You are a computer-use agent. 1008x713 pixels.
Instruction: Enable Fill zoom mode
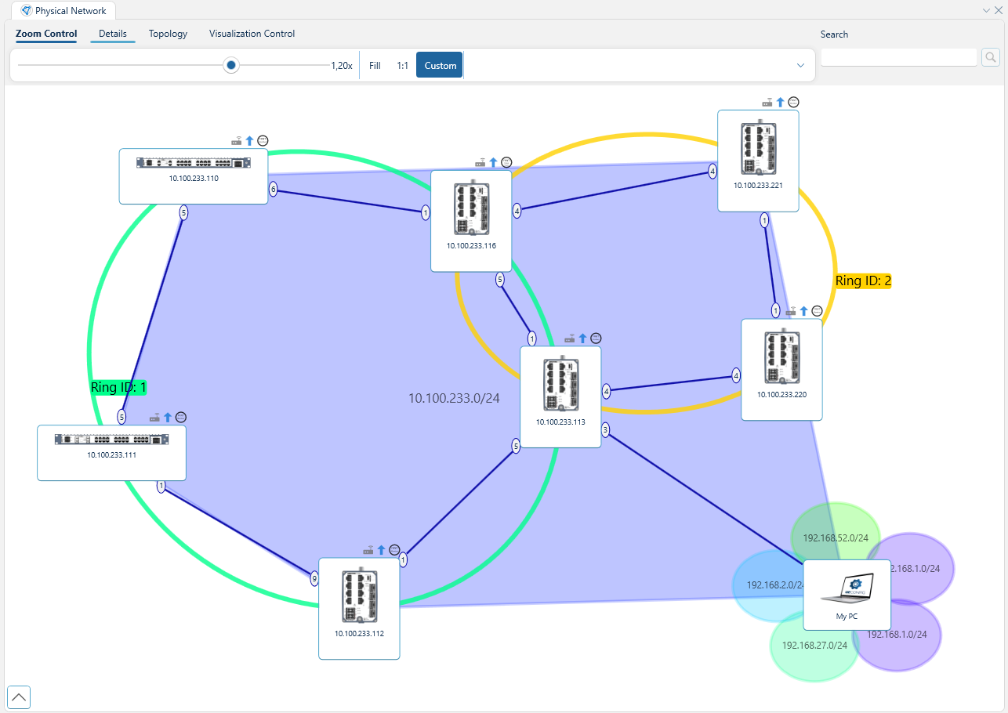click(374, 65)
